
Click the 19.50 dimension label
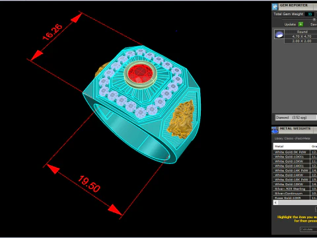89,184
